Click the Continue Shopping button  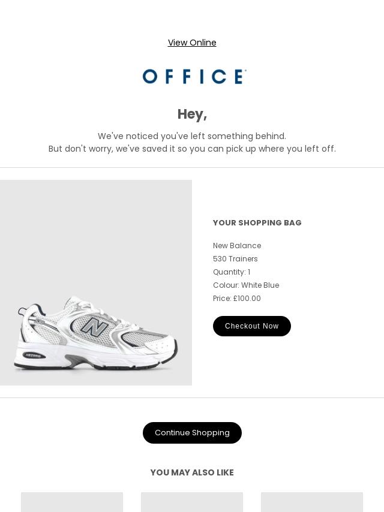coord(192,433)
